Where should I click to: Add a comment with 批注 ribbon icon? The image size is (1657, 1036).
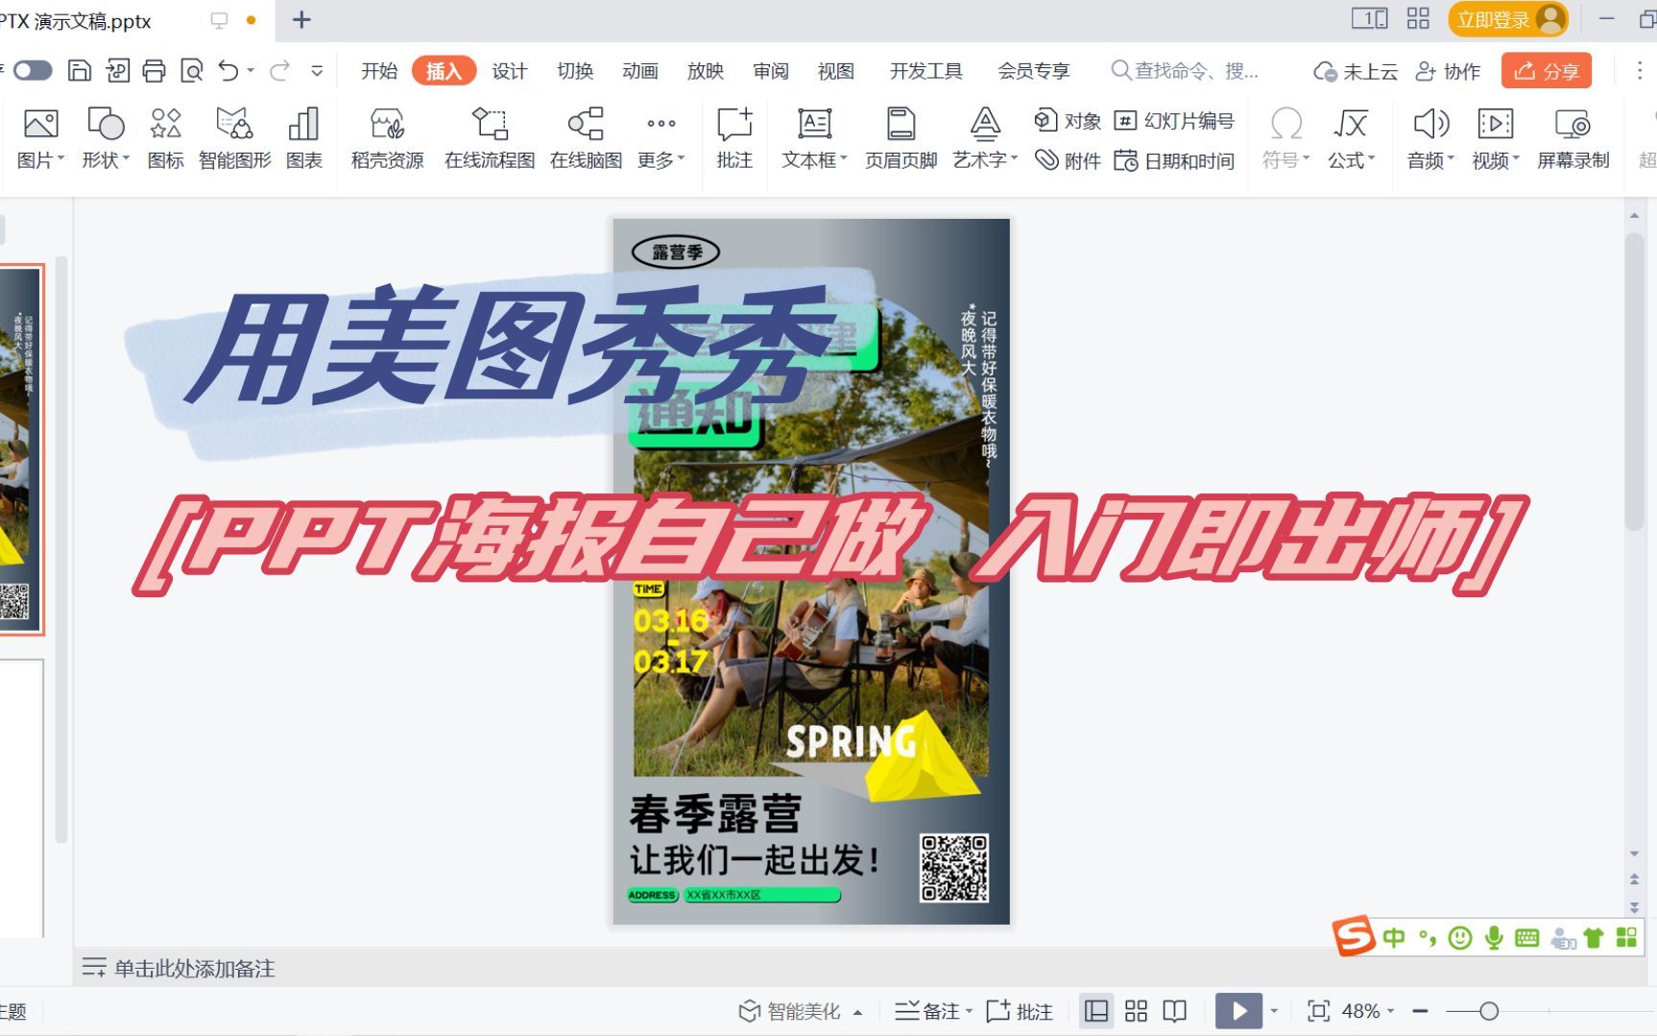coord(734,138)
